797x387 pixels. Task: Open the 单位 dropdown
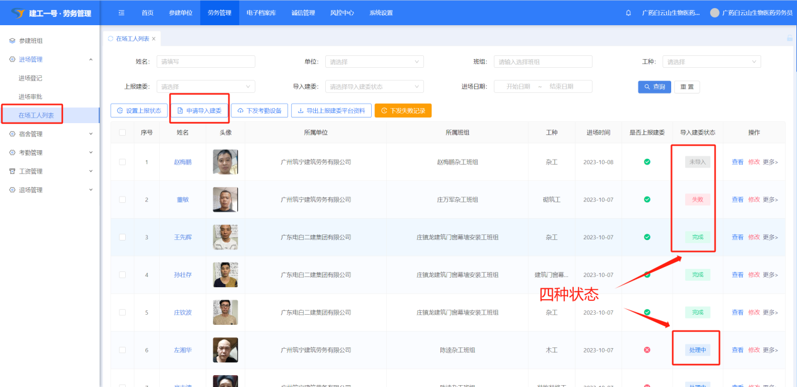(373, 62)
